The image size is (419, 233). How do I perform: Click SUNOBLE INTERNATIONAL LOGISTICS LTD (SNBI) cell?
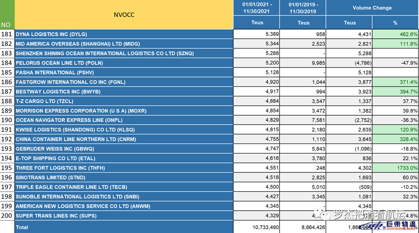(124, 196)
